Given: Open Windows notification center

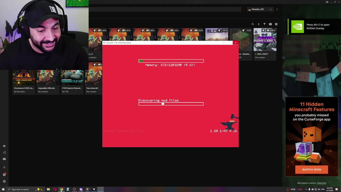Looking at the screenshot, I should click(x=337, y=189).
